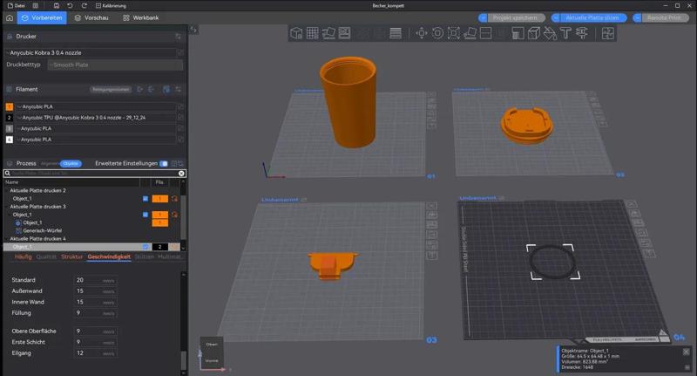The height and width of the screenshot is (376, 697).
Task: Click the Text tool icon
Action: click(565, 33)
